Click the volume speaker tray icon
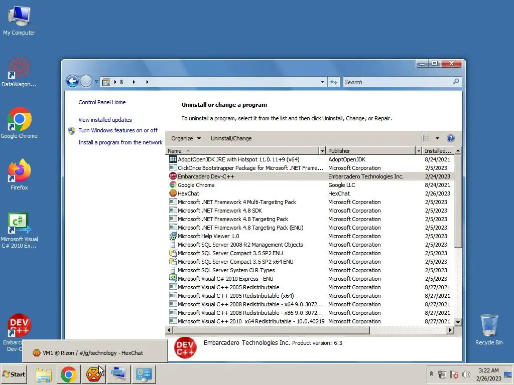 point(466,374)
